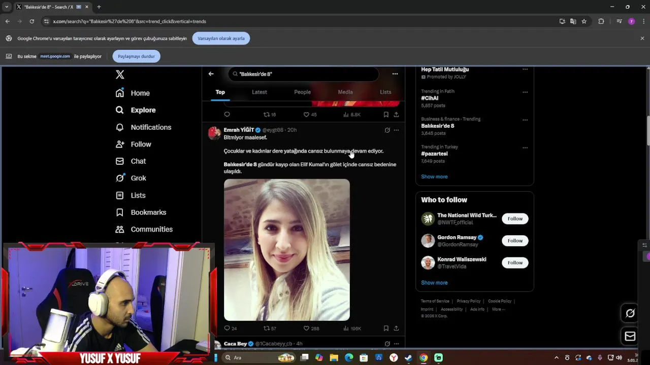The image size is (650, 365).
Task: Open the floating Grok button
Action: [630, 313]
